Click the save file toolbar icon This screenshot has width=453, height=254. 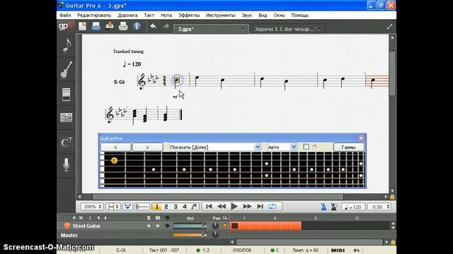point(110,27)
